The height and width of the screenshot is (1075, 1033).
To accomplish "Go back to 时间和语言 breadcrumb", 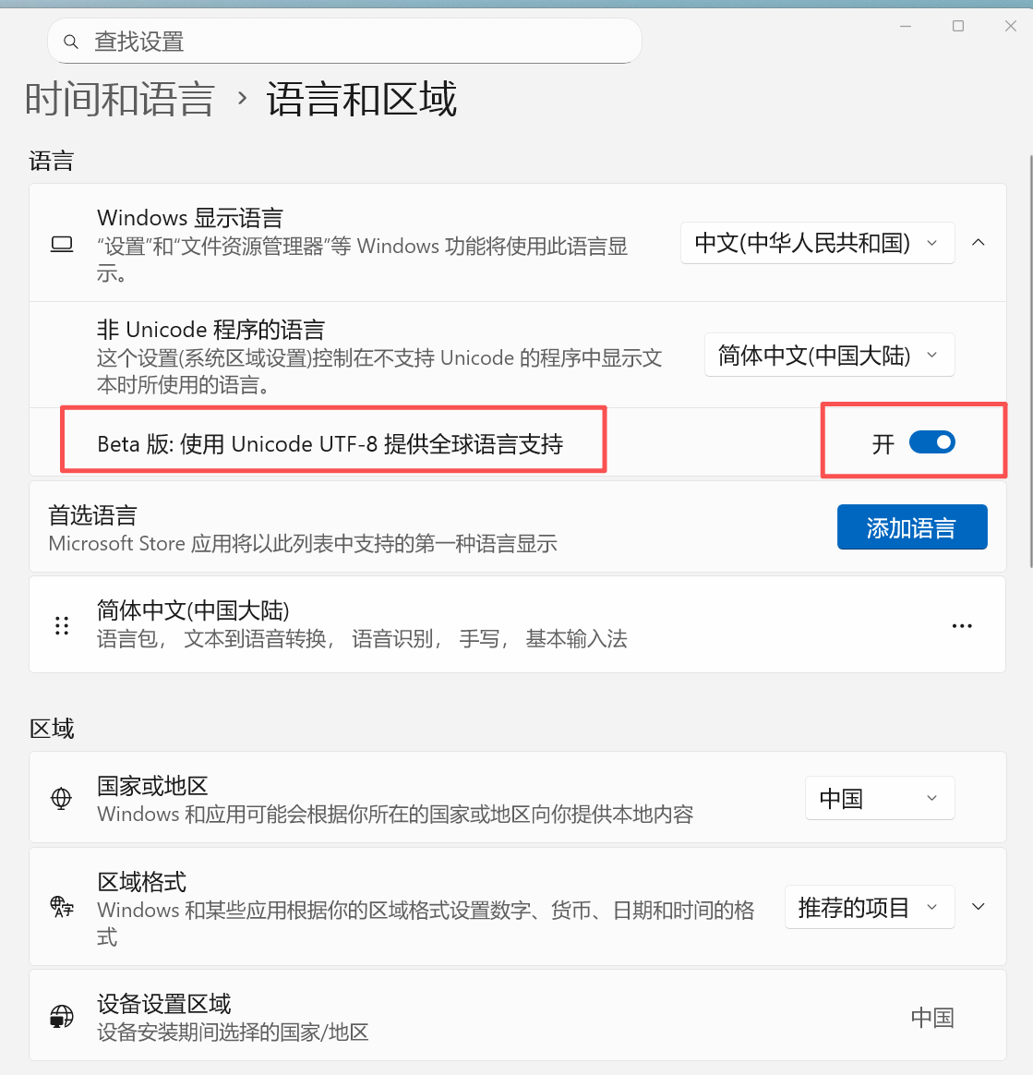I will tap(120, 99).
